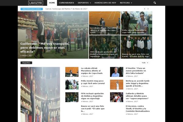Viewport: 183px width, 122px height.
Task: Click the Berlocq story thumbnail
Action: coord(117,84)
